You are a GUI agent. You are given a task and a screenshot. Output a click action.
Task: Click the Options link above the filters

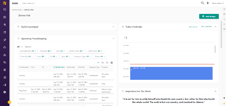[x=28, y=47]
